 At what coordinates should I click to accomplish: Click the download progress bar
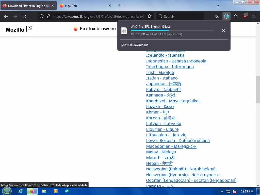(x=172, y=30)
